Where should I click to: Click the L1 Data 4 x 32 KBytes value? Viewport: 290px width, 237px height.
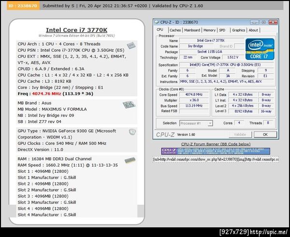pyautogui.click(x=243, y=95)
